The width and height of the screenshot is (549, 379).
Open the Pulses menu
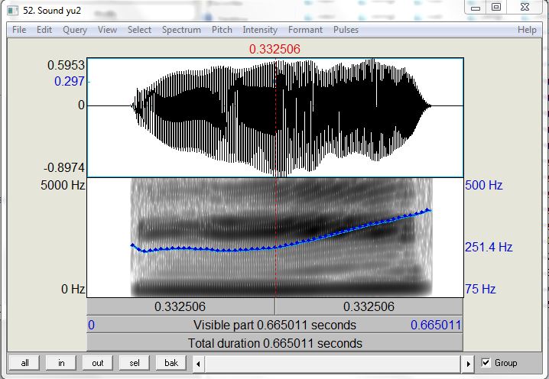346,30
